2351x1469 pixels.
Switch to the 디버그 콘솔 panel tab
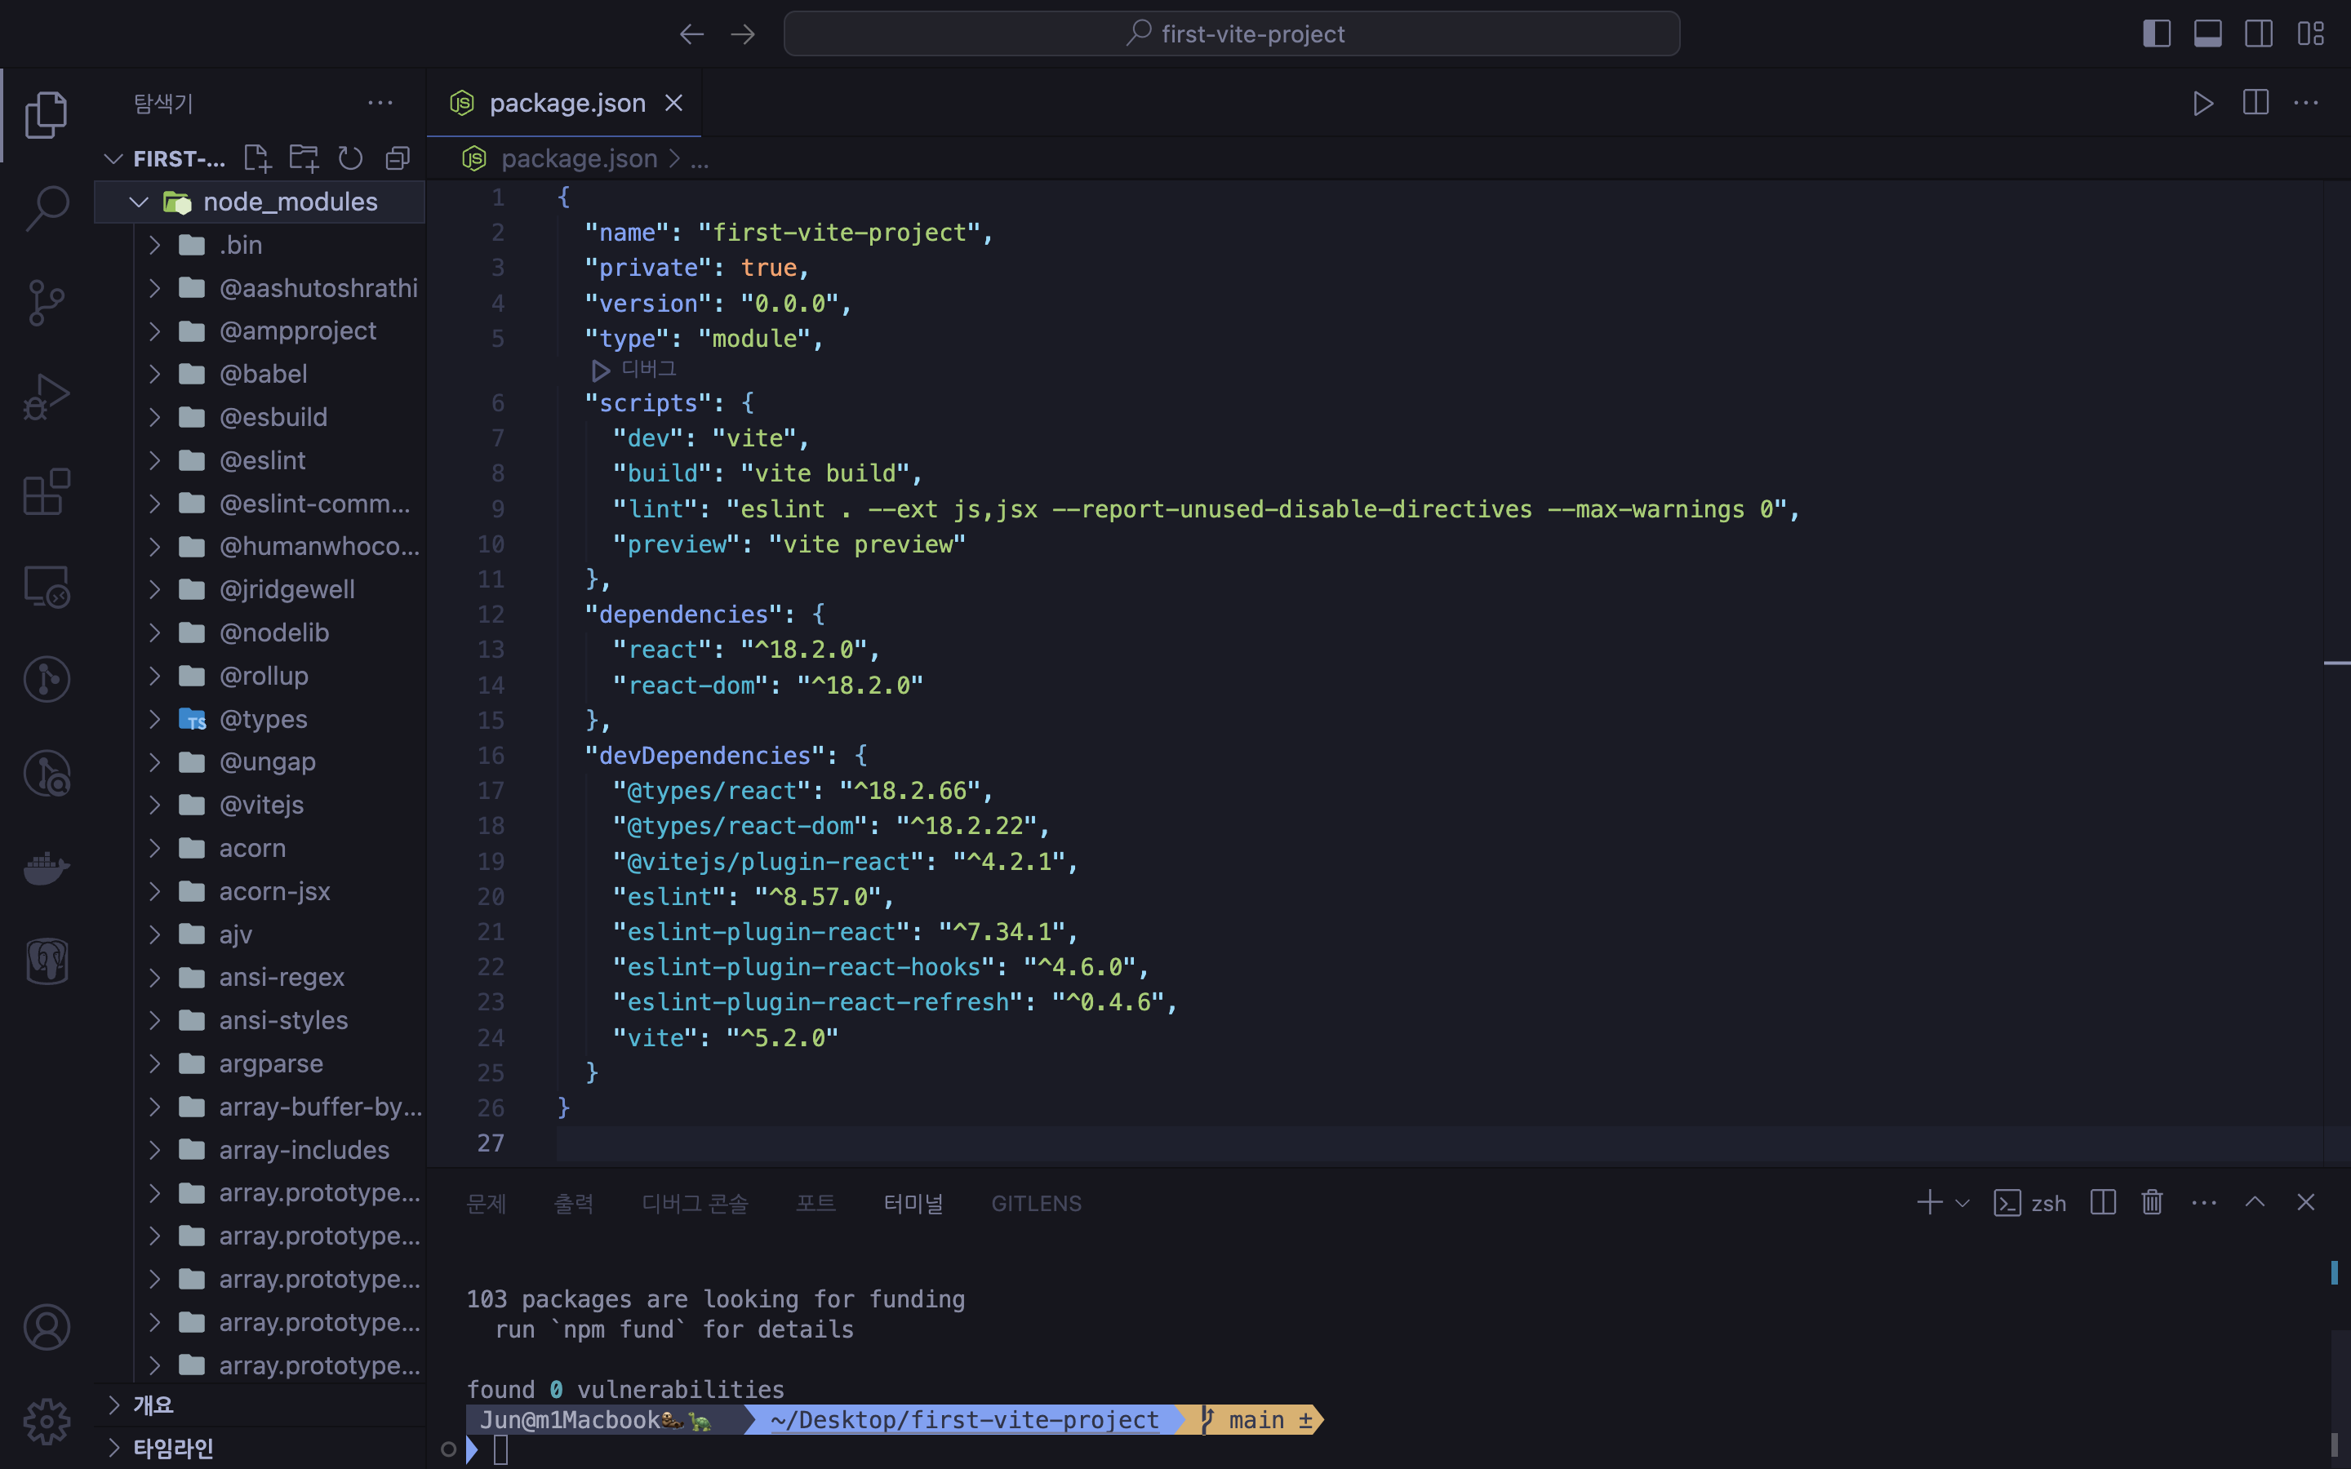695,1203
